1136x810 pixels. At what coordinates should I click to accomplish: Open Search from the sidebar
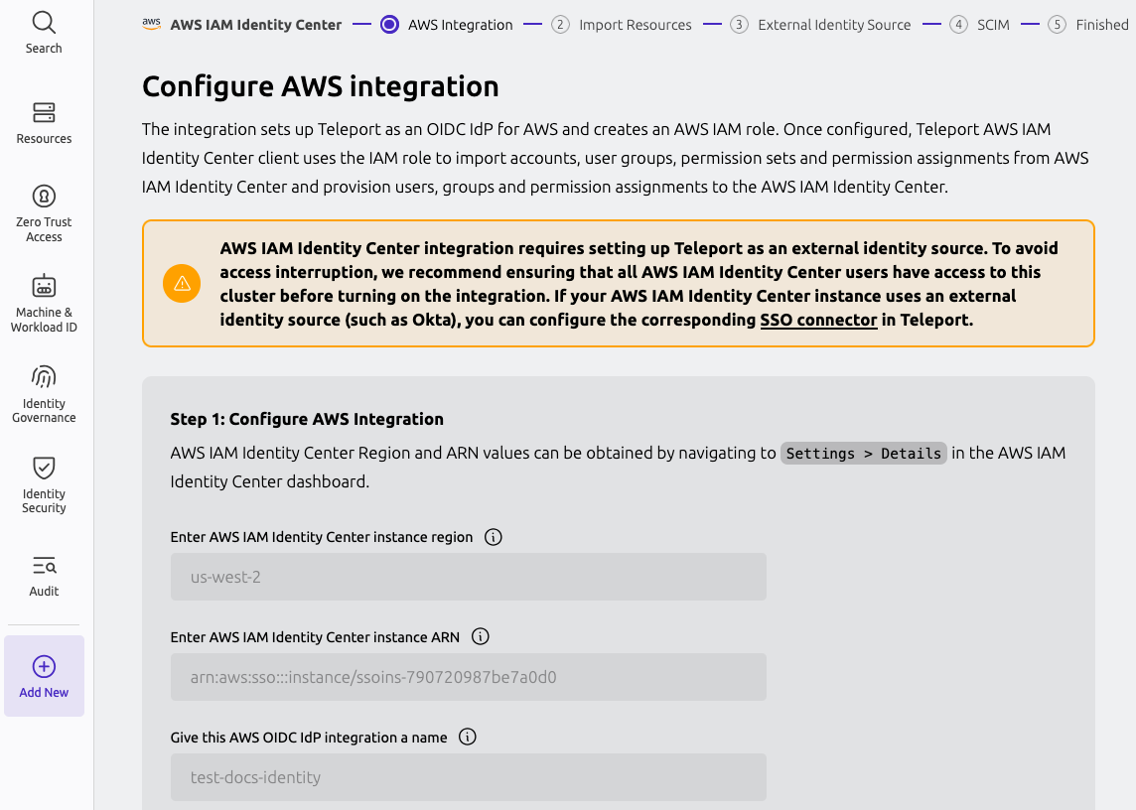tap(44, 30)
